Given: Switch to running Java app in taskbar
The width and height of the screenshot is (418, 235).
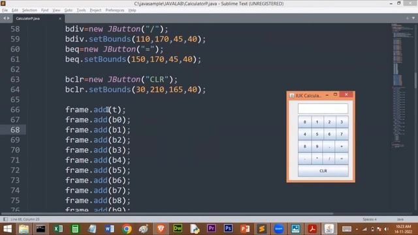Looking at the screenshot, I should pos(329,229).
